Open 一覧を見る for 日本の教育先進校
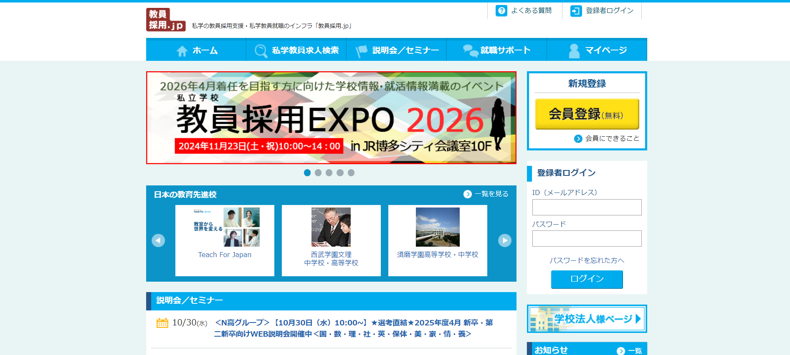The image size is (790, 355). [486, 194]
